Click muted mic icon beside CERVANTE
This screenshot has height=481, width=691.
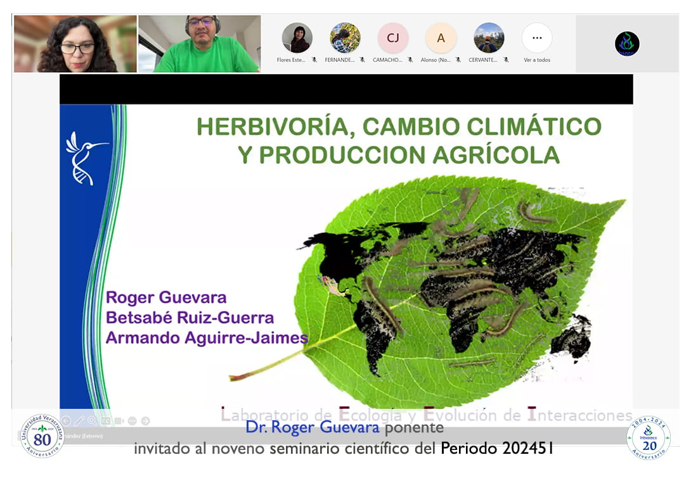point(506,60)
